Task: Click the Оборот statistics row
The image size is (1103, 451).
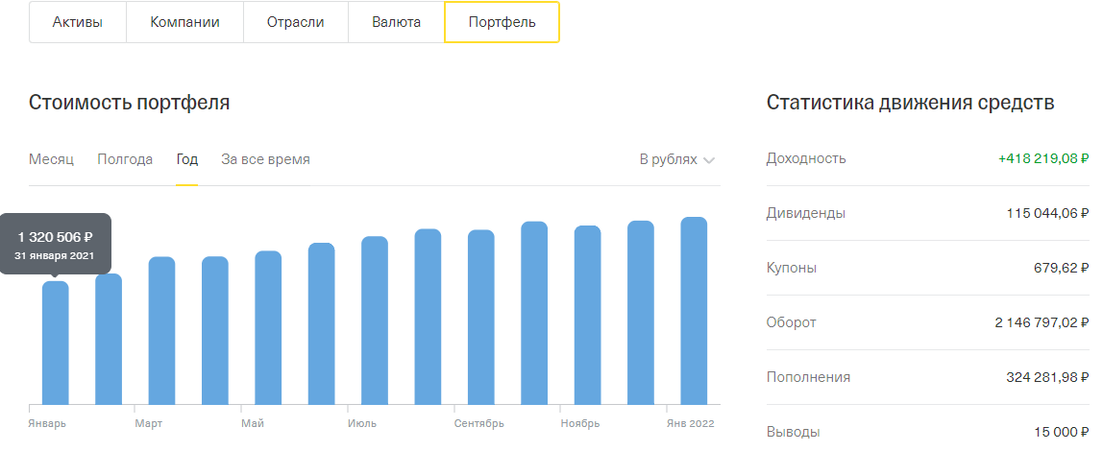Action: [x=927, y=322]
